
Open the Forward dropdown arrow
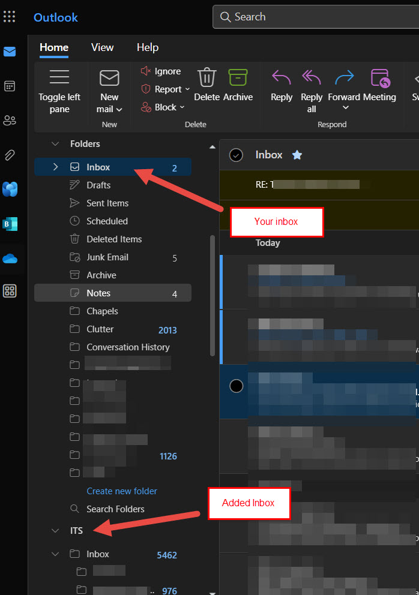pos(345,108)
